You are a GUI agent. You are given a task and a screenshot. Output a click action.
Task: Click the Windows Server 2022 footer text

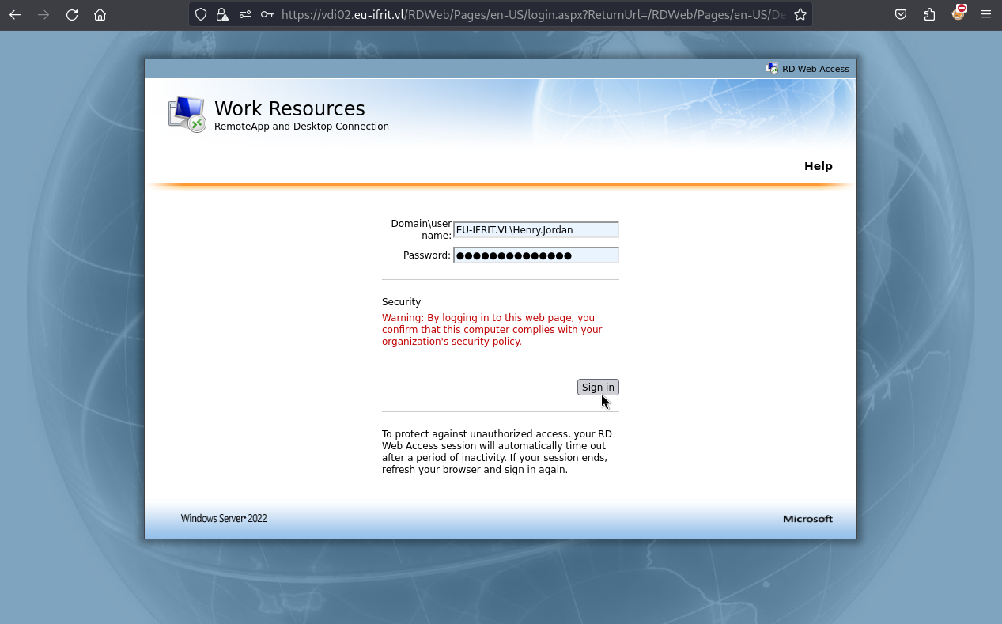point(224,519)
